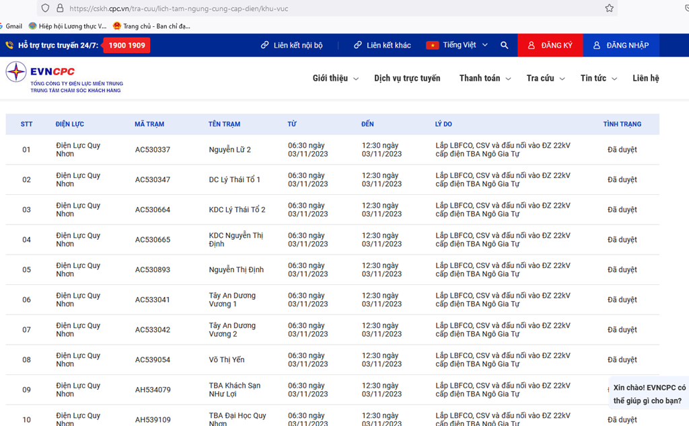689x426 pixels.
Task: Open the Dịch vụ trực tuyến menu
Action: (407, 79)
